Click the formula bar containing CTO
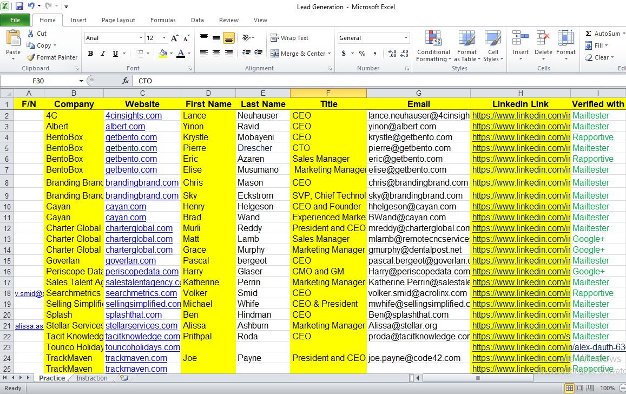 (x=379, y=81)
